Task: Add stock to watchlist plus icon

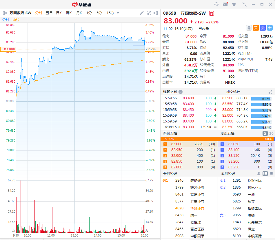Action: pyautogui.click(x=269, y=28)
